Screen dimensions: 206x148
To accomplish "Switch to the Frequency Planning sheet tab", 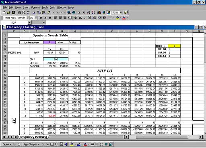I will (x=33, y=137).
